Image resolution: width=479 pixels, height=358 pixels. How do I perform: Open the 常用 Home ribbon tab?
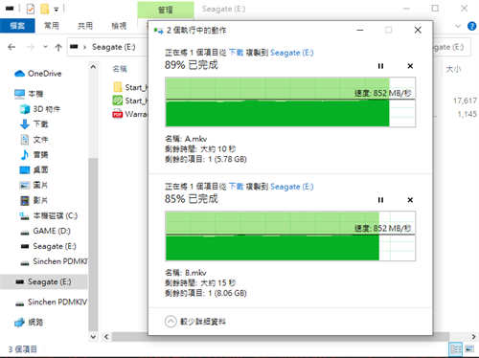pos(52,26)
